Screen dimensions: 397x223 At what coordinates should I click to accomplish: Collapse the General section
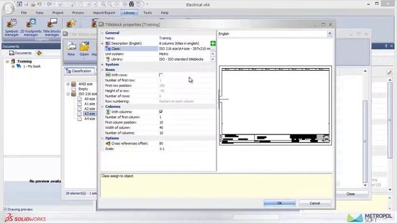[102, 33]
